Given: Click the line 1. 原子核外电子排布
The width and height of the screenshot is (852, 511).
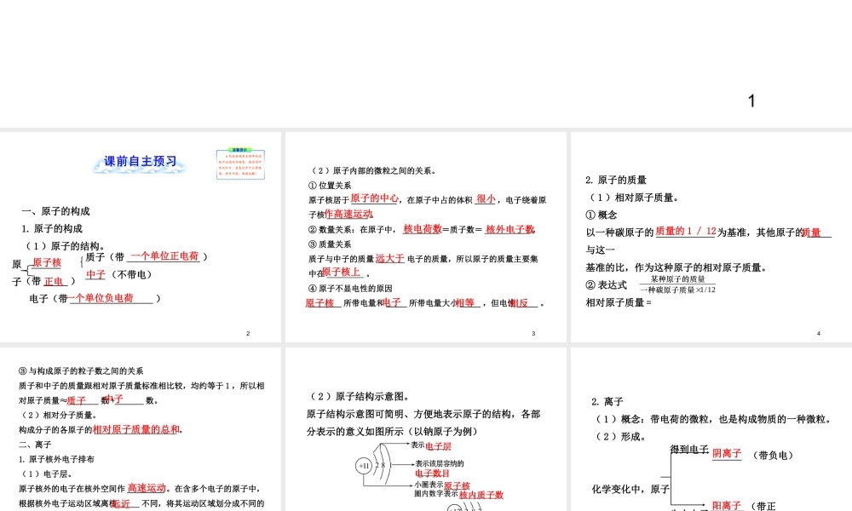Looking at the screenshot, I should 56,459.
